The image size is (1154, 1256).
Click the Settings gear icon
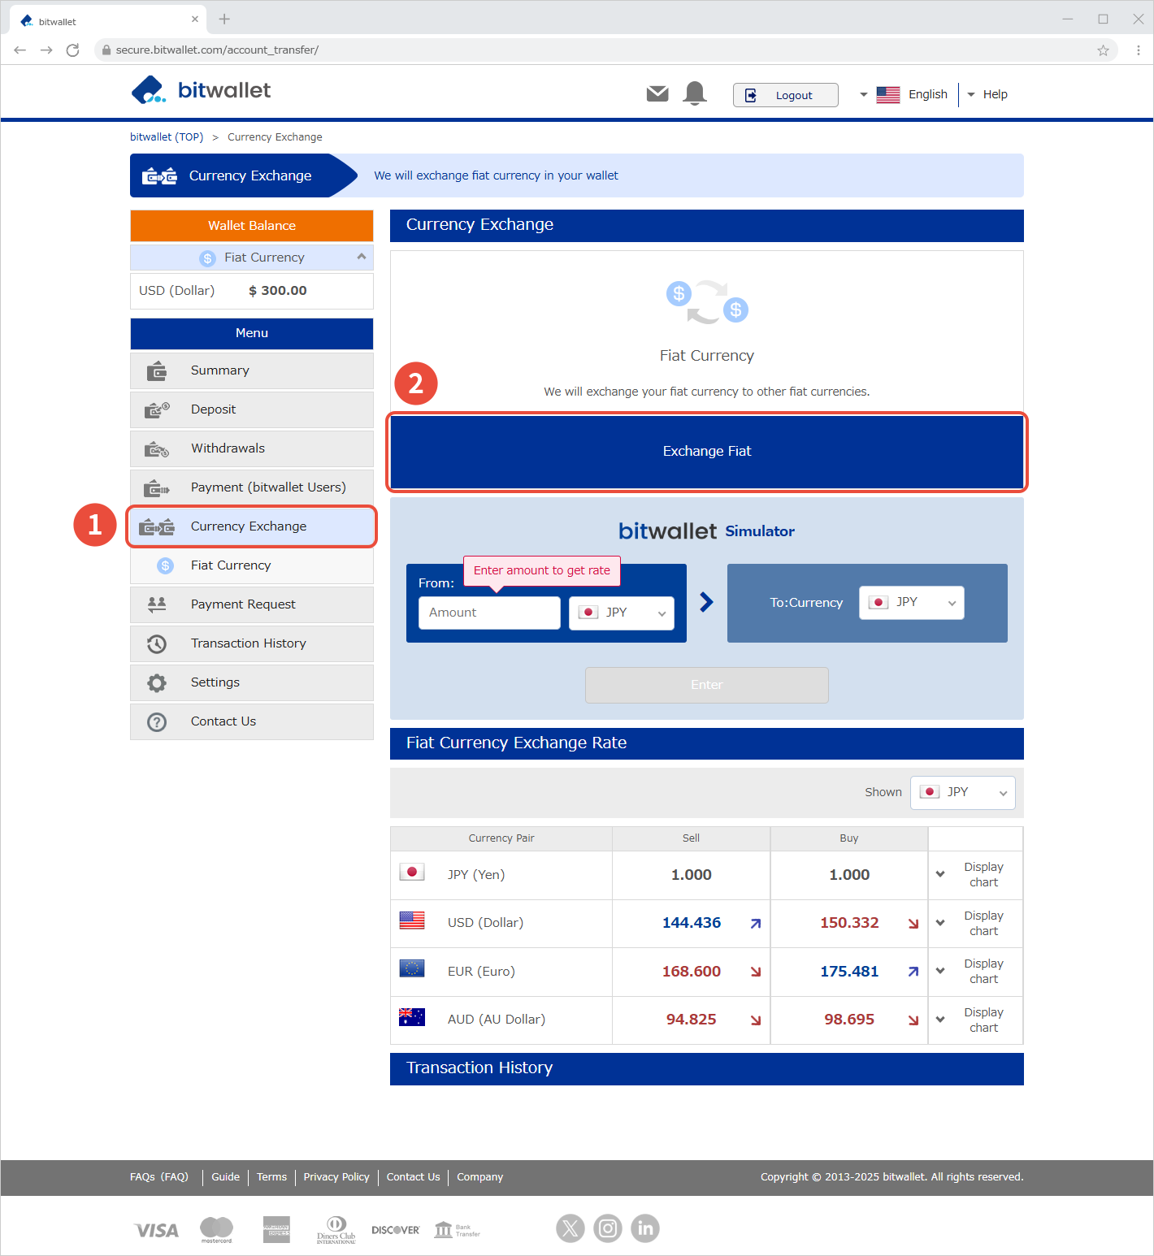pos(157,683)
